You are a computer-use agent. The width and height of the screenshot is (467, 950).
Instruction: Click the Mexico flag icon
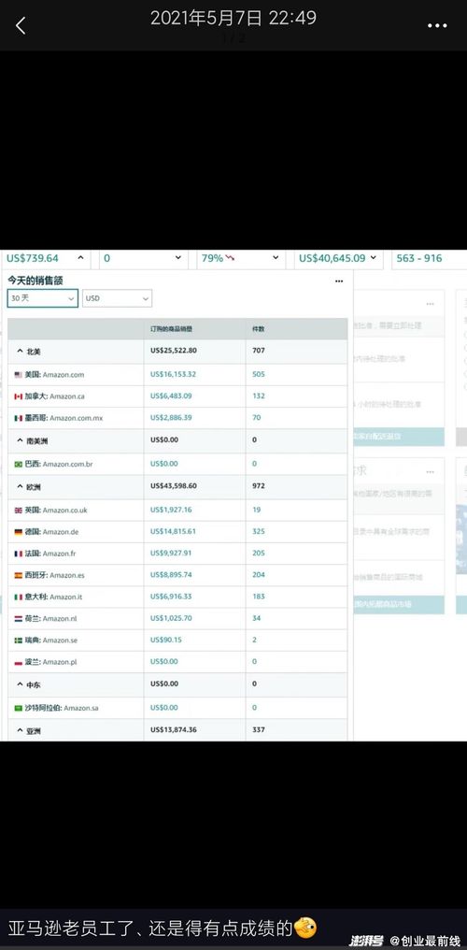[x=18, y=418]
